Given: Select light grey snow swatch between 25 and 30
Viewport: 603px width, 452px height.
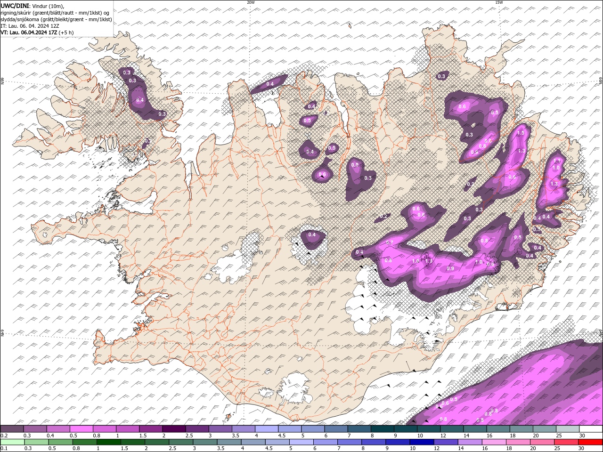Looking at the screenshot, I should click(567, 429).
